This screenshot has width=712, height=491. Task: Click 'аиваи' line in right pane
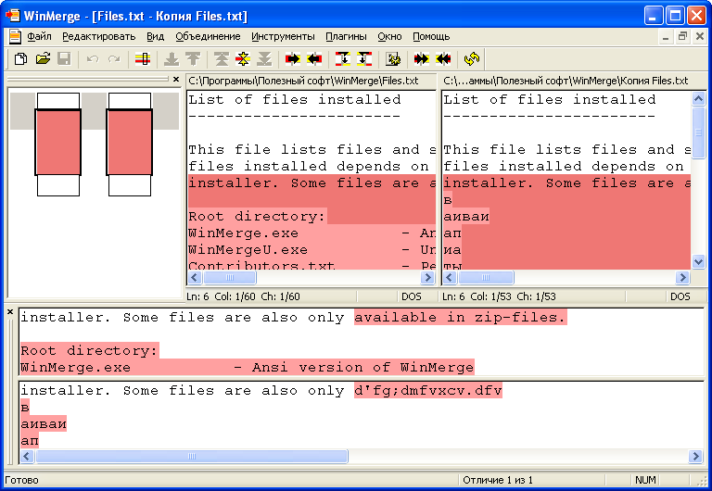click(466, 217)
